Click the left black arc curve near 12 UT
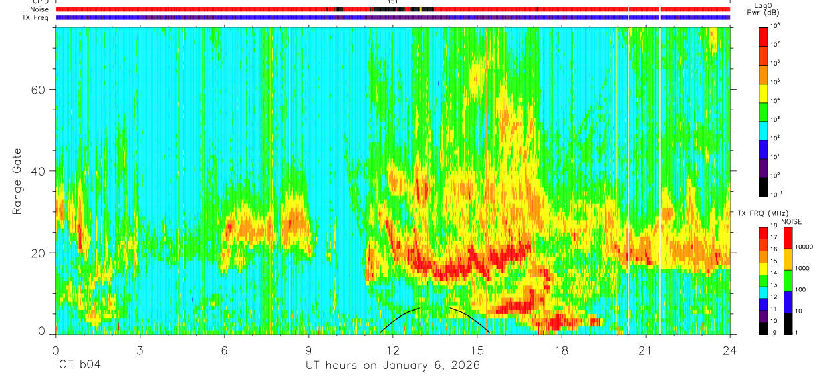The image size is (821, 379). click(x=400, y=320)
